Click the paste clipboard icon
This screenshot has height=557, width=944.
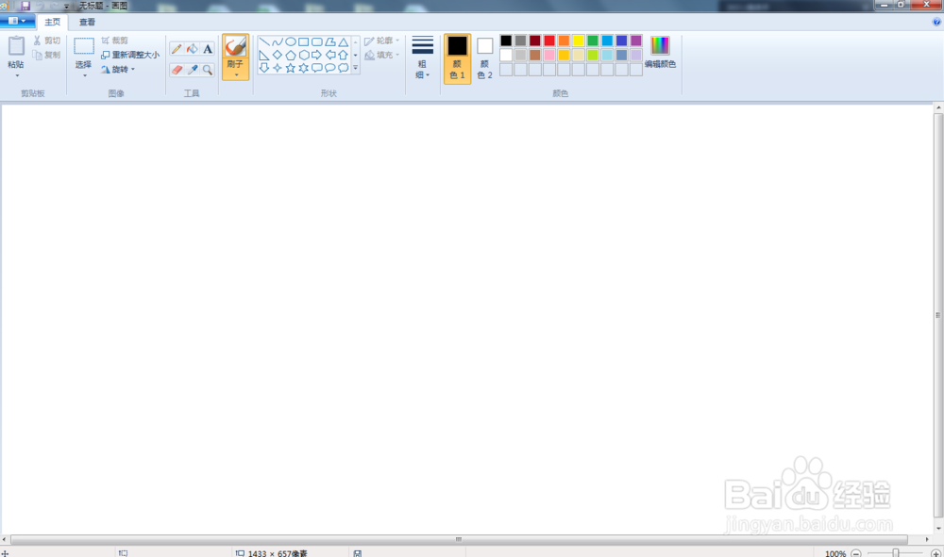[x=16, y=45]
